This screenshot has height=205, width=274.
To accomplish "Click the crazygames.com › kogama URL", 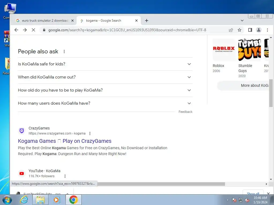I will pos(57,133).
